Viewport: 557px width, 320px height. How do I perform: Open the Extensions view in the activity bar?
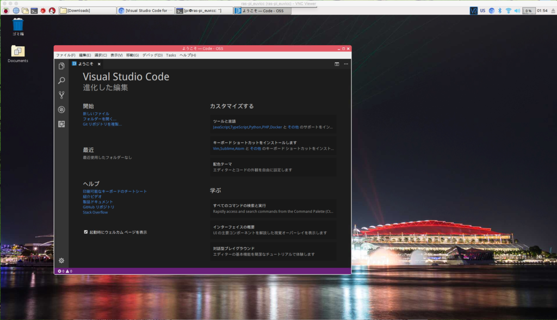61,124
